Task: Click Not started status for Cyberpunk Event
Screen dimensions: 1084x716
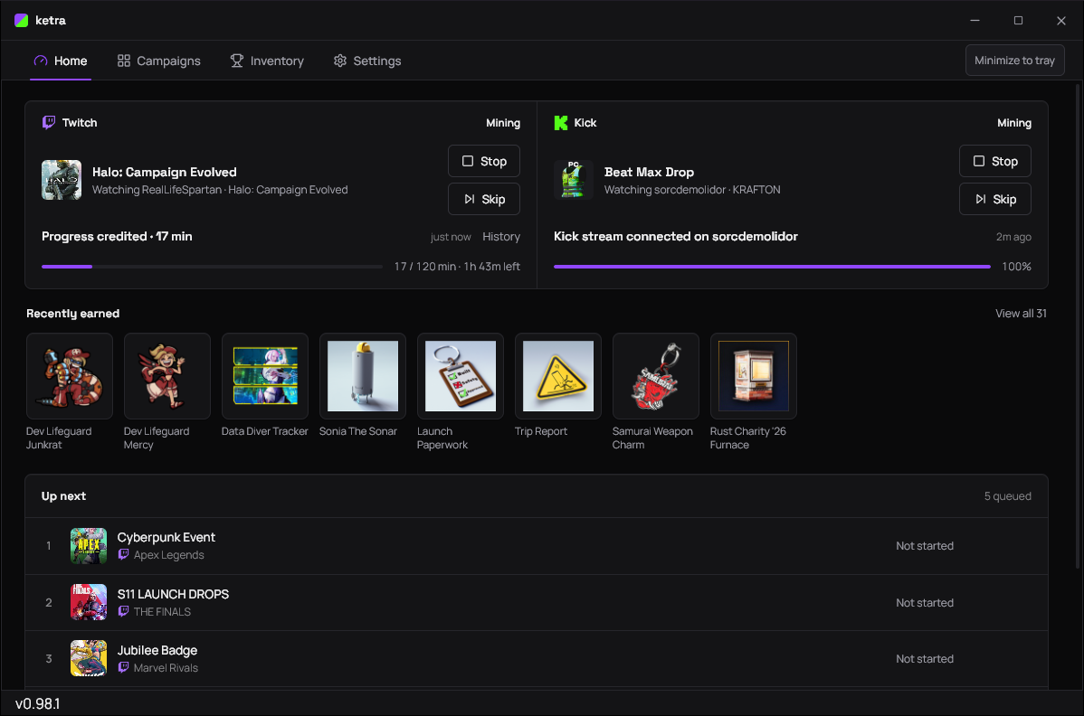Action: (x=925, y=545)
